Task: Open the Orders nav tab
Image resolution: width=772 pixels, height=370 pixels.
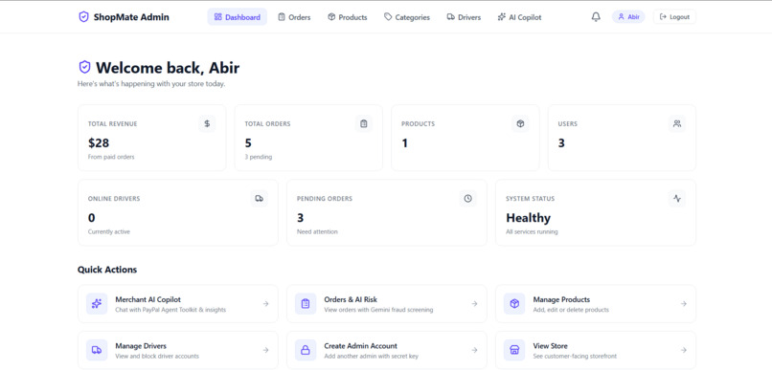Action: (294, 16)
